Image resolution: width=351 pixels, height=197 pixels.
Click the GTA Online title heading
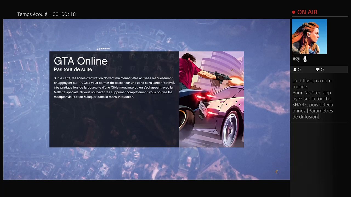[81, 61]
